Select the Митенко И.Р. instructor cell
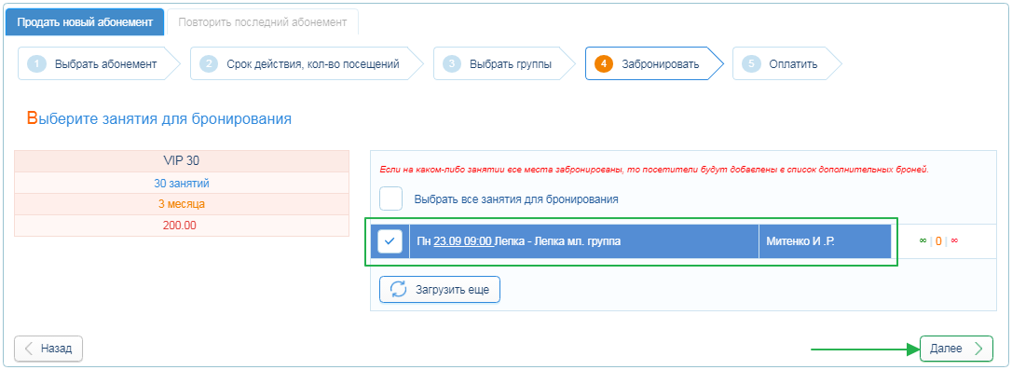The image size is (1012, 370). (x=825, y=241)
